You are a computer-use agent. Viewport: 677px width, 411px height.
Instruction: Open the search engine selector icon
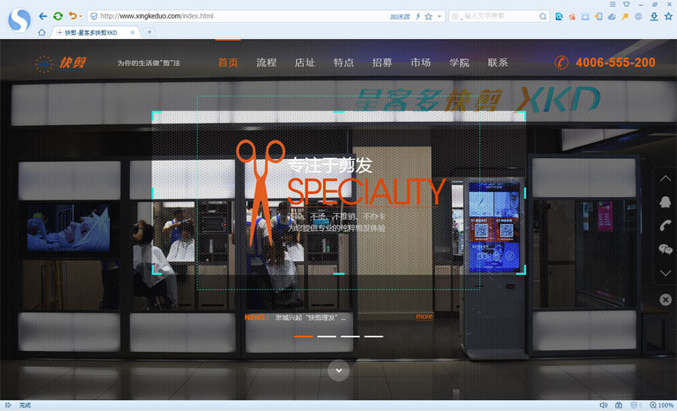(455, 16)
